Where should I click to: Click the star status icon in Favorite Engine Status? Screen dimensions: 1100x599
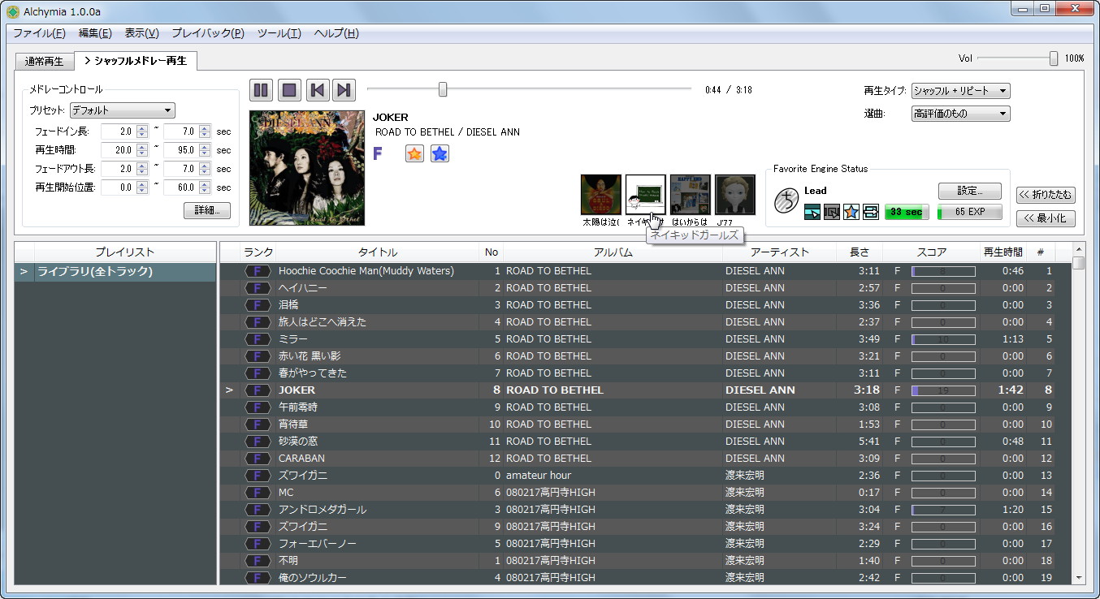coord(850,212)
